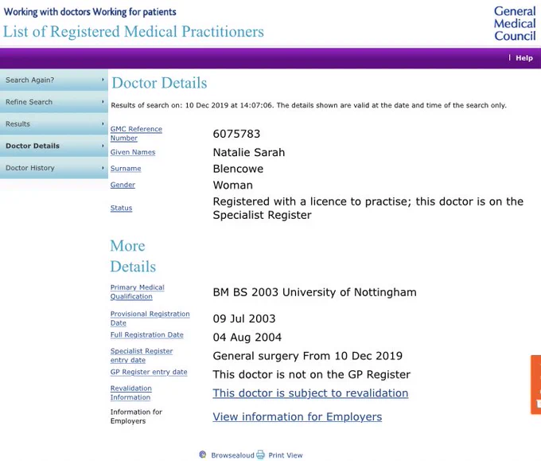Click the name Natalie Sarah

tap(249, 152)
